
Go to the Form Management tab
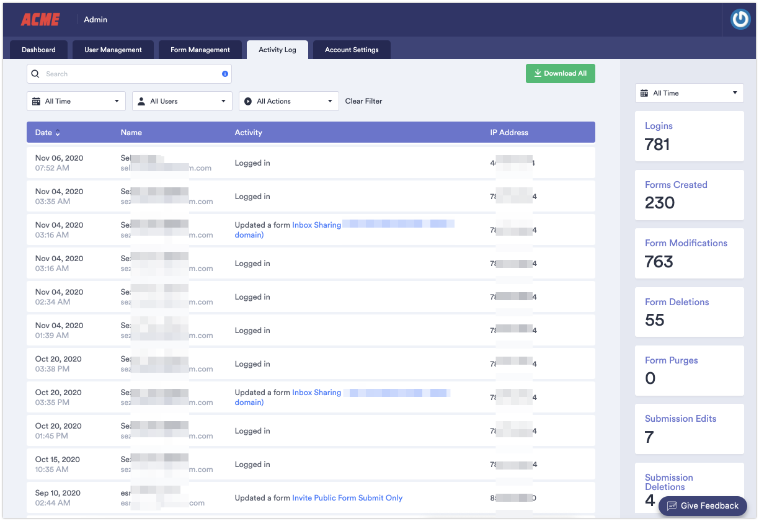pos(200,50)
